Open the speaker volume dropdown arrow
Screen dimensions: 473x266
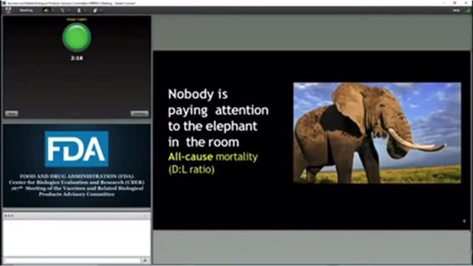[x=52, y=10]
